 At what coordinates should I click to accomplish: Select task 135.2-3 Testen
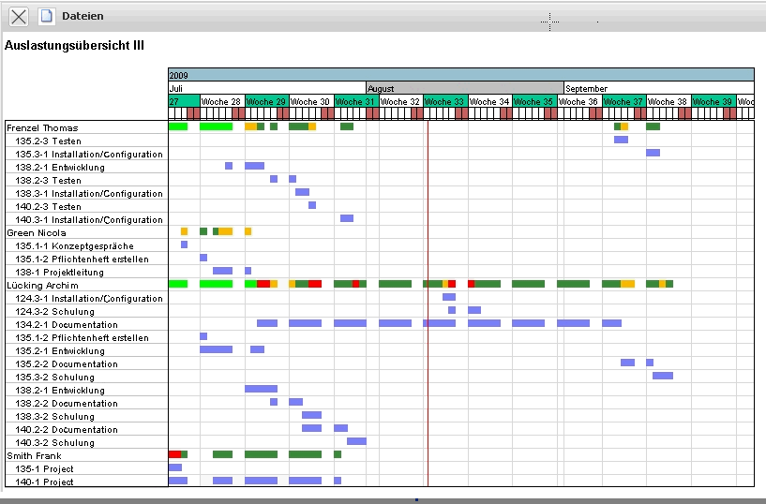click(86, 141)
